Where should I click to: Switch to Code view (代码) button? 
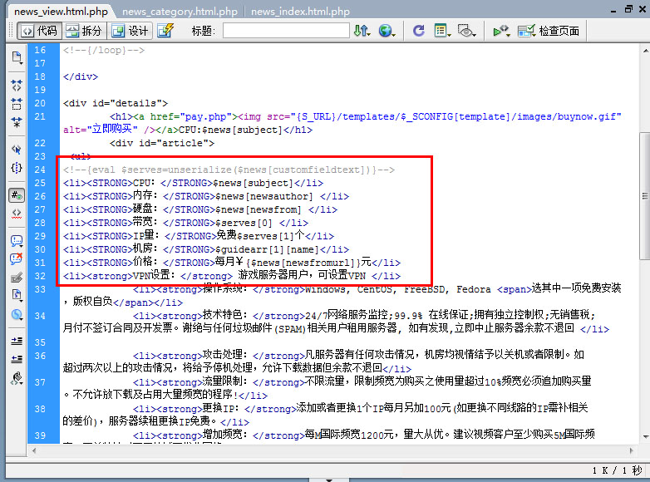pos(39,31)
